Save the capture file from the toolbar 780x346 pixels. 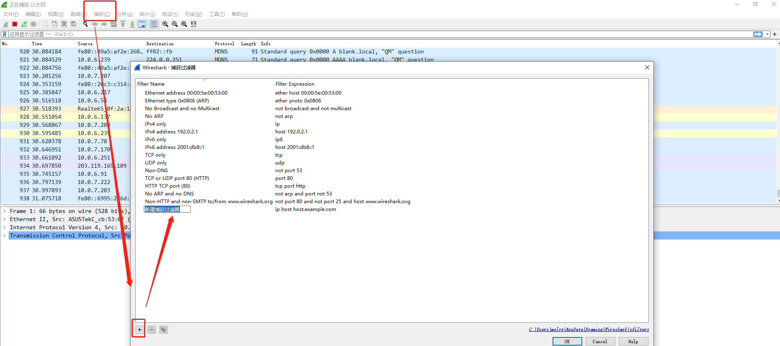click(x=55, y=24)
